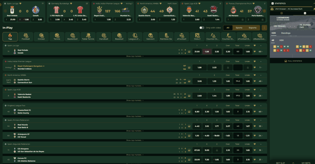Open the eFootball live category
The height and width of the screenshot is (164, 315).
[x=181, y=37]
